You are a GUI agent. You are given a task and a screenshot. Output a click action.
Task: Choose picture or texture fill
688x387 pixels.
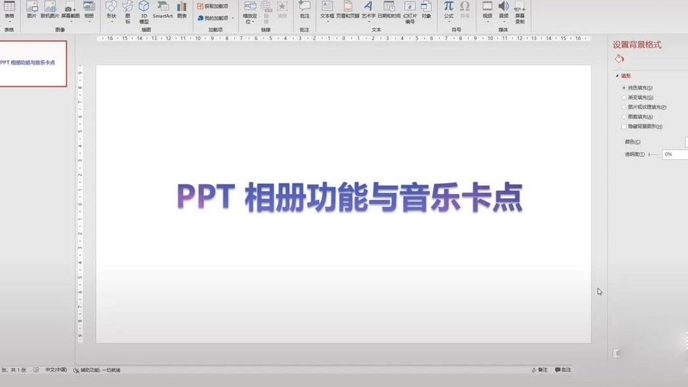(640, 107)
